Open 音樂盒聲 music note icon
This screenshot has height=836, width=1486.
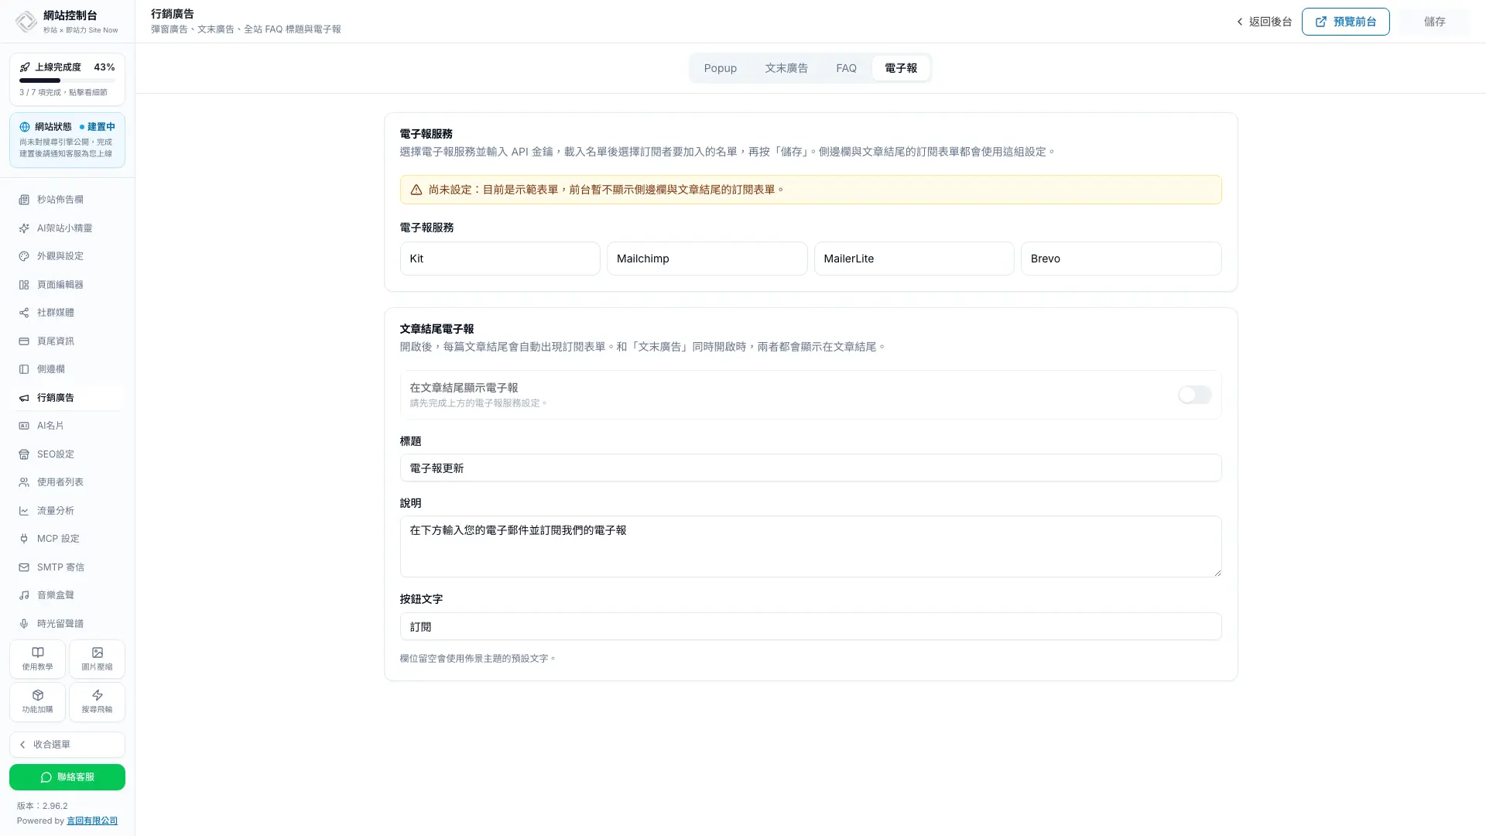(24, 595)
